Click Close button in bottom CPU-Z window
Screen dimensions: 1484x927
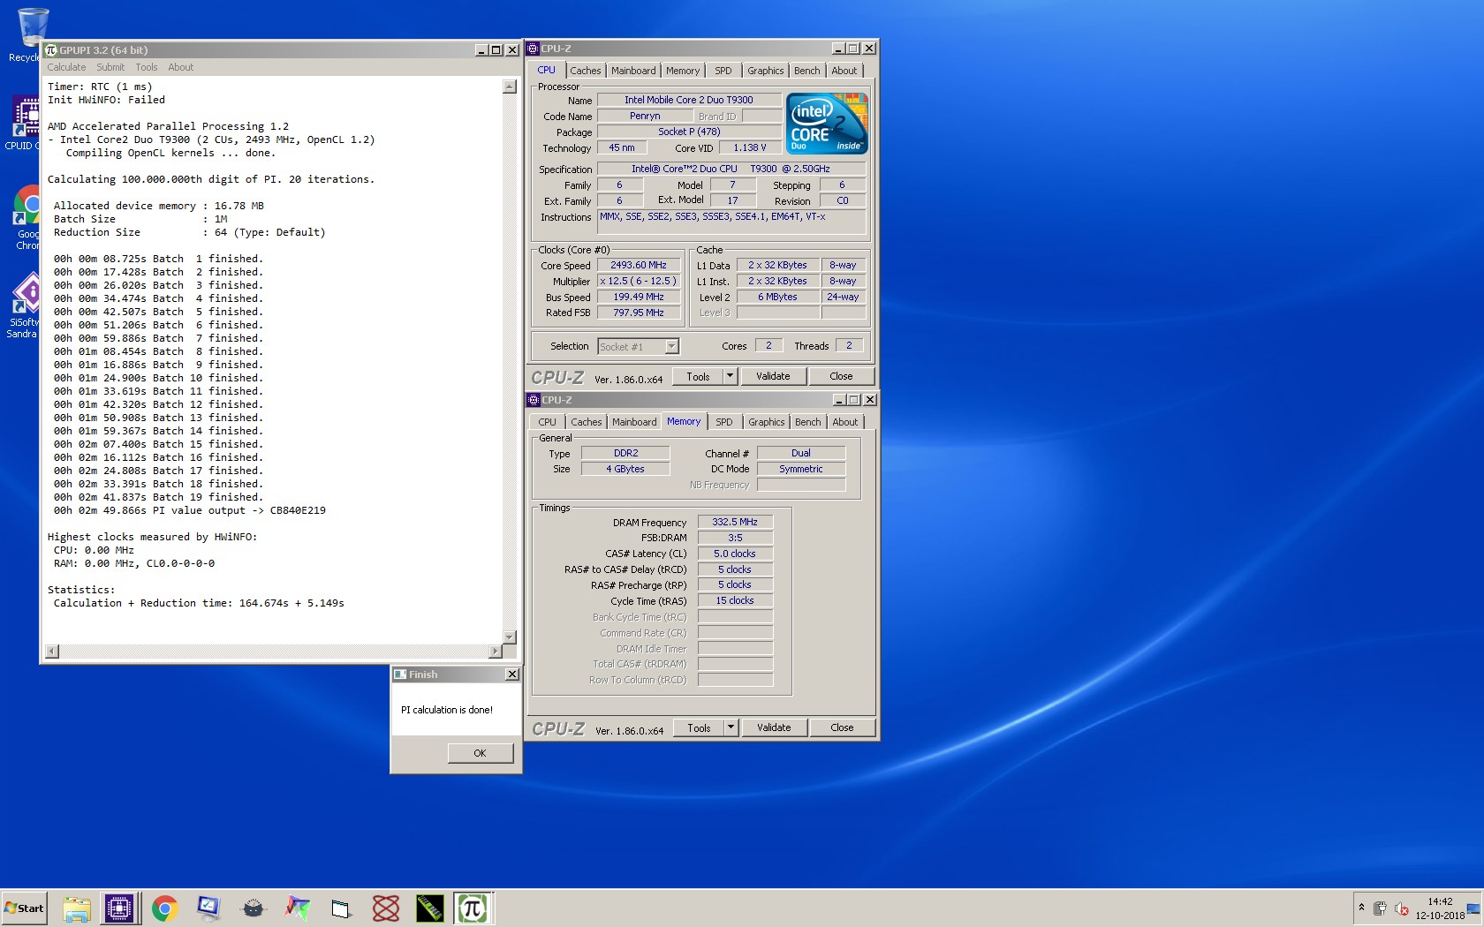[842, 728]
